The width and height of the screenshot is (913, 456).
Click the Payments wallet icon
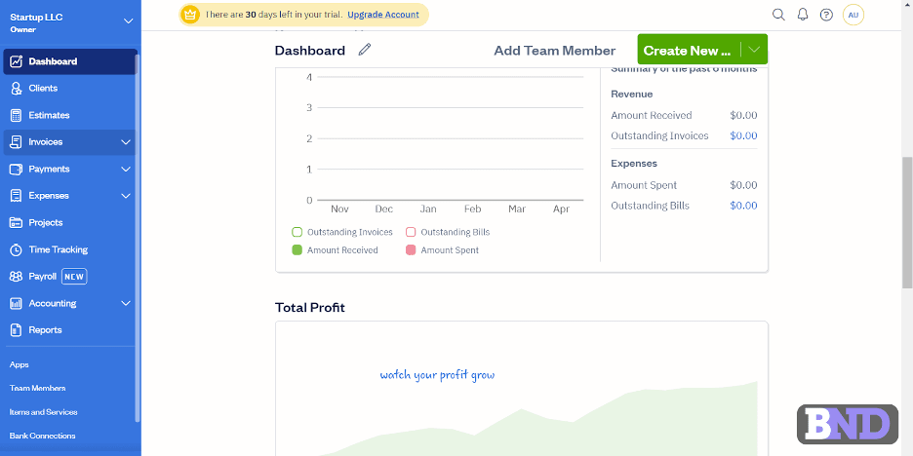[x=17, y=169]
